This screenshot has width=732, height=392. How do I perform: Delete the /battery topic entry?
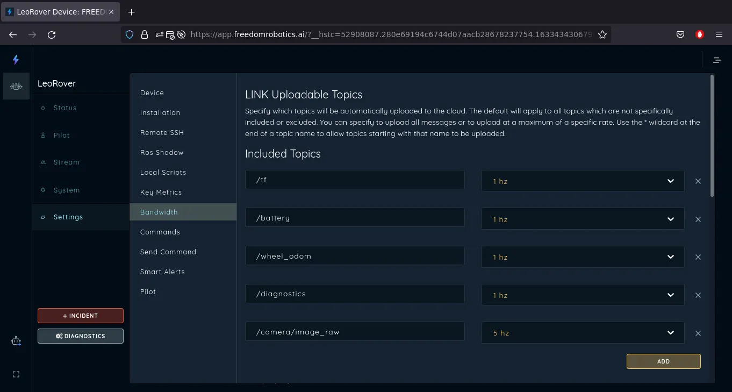(x=698, y=219)
